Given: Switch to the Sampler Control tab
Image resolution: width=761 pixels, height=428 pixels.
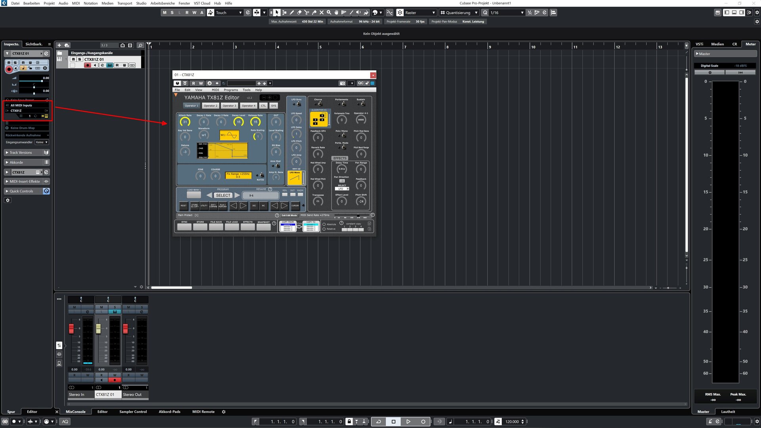Looking at the screenshot, I should (x=133, y=412).
